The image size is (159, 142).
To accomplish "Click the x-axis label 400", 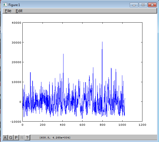I will tap(63, 125).
